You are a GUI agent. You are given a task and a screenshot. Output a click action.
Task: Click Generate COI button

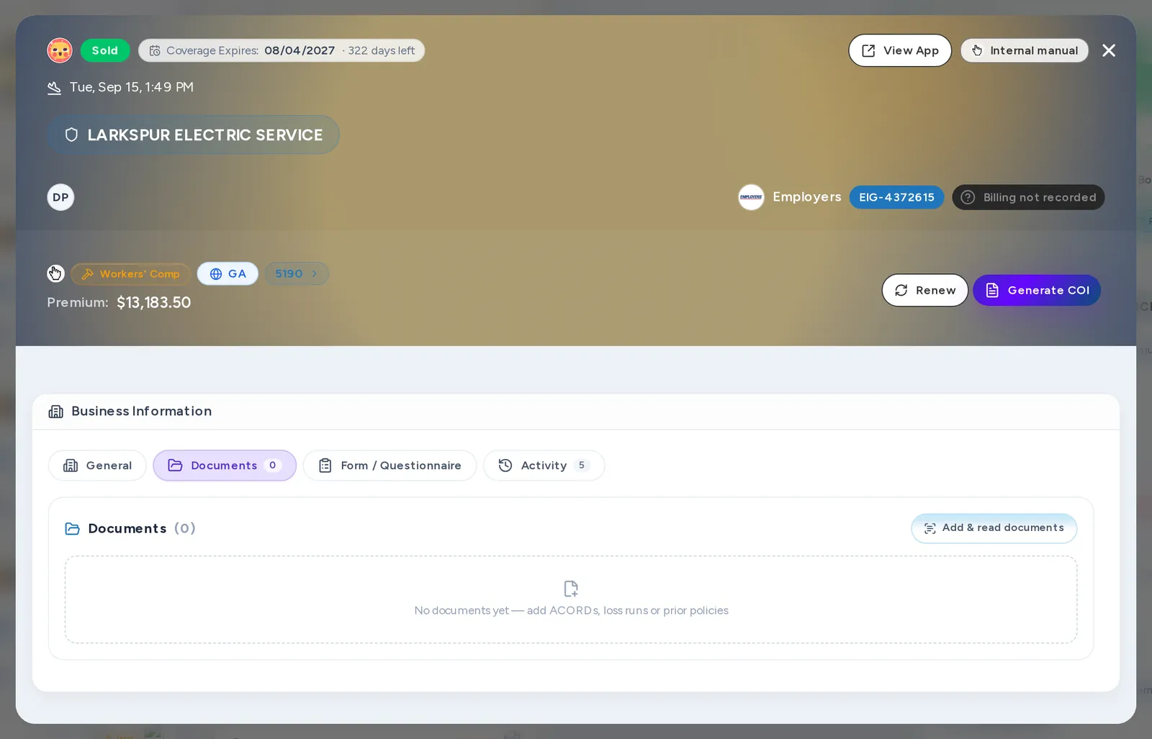point(1037,290)
